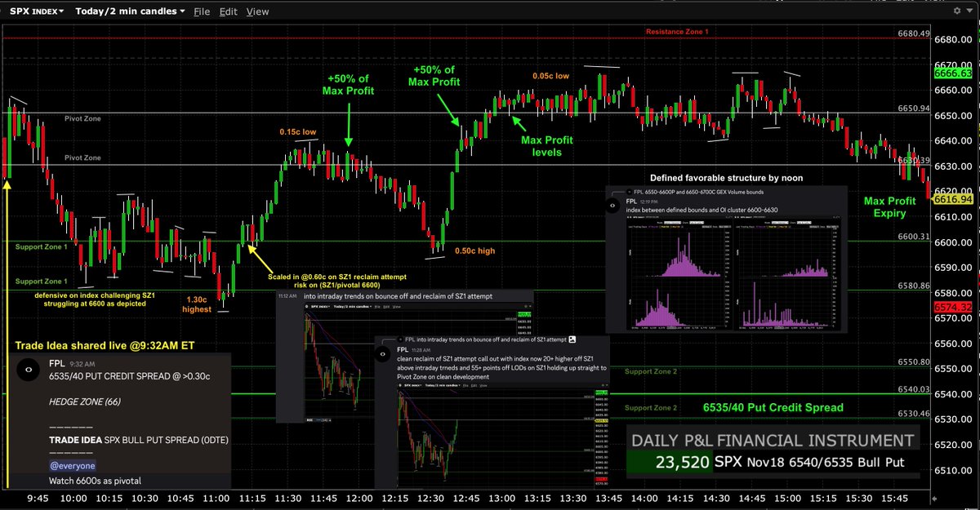Image resolution: width=980 pixels, height=510 pixels.
Task: Open the File menu
Action: 201,11
